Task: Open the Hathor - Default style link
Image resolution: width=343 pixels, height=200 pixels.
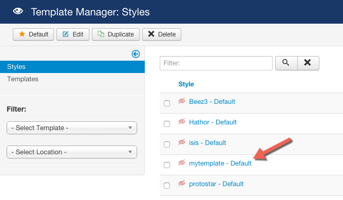Action: (x=213, y=122)
